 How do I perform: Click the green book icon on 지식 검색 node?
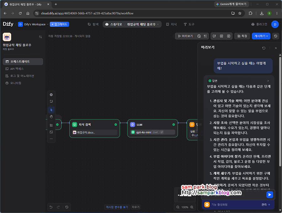(x=75, y=125)
